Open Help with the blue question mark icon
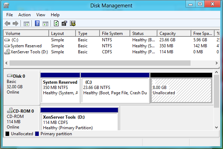223x149 pixels. click(37, 24)
